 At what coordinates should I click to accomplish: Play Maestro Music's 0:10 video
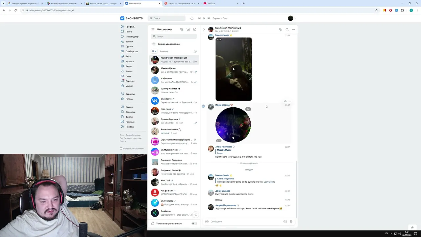coord(234,69)
